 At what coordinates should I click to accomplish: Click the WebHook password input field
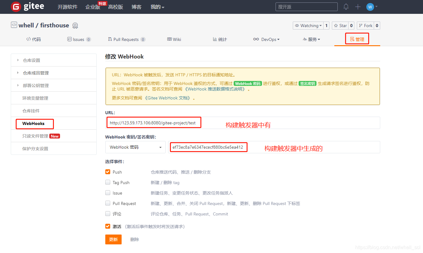[274, 147]
